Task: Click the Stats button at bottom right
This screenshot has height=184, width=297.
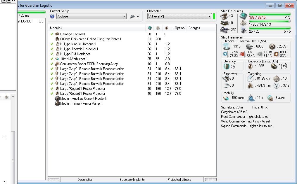Action: (x=211, y=179)
